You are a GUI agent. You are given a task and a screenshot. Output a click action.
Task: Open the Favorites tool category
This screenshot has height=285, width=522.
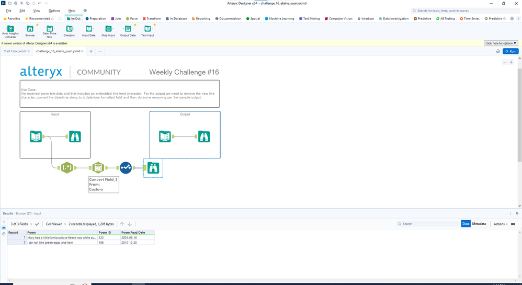12,19
